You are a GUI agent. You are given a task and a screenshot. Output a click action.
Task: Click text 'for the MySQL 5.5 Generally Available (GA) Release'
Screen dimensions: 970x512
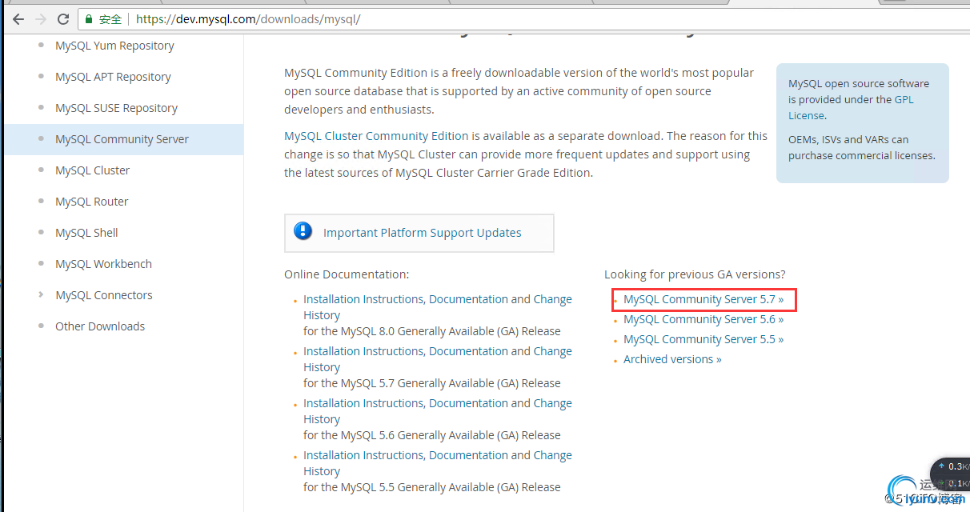(432, 487)
